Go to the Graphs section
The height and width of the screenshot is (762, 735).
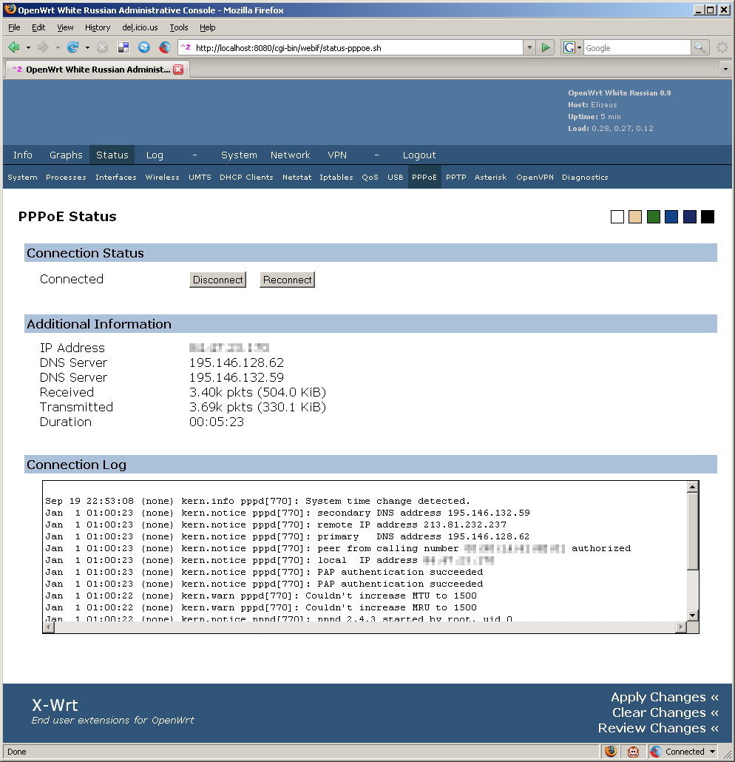tap(66, 155)
